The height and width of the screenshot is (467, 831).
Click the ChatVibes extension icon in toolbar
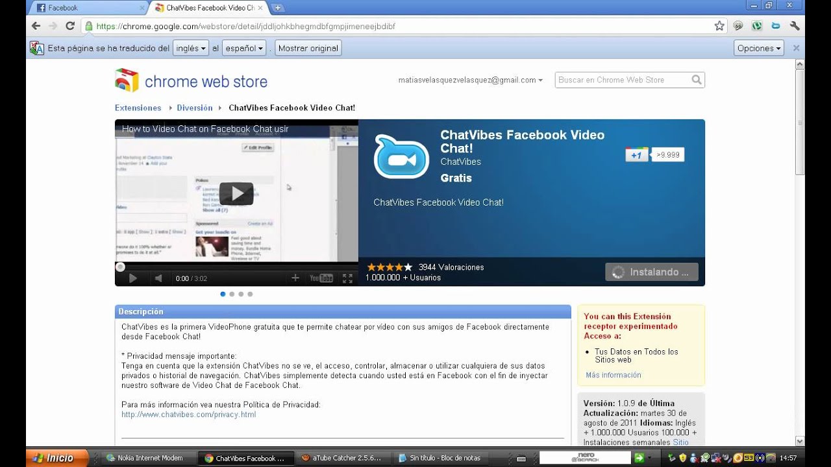point(776,26)
